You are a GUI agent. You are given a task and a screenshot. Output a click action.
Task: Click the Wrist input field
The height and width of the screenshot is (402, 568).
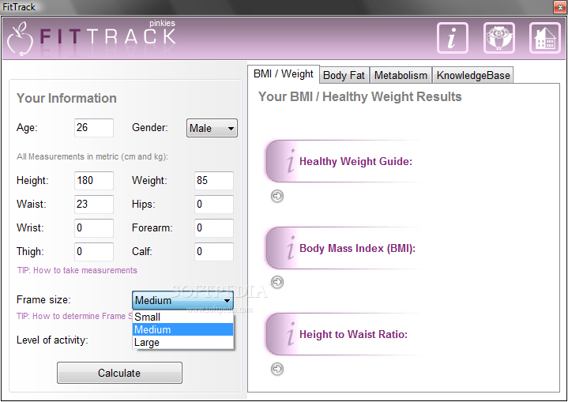tap(94, 228)
